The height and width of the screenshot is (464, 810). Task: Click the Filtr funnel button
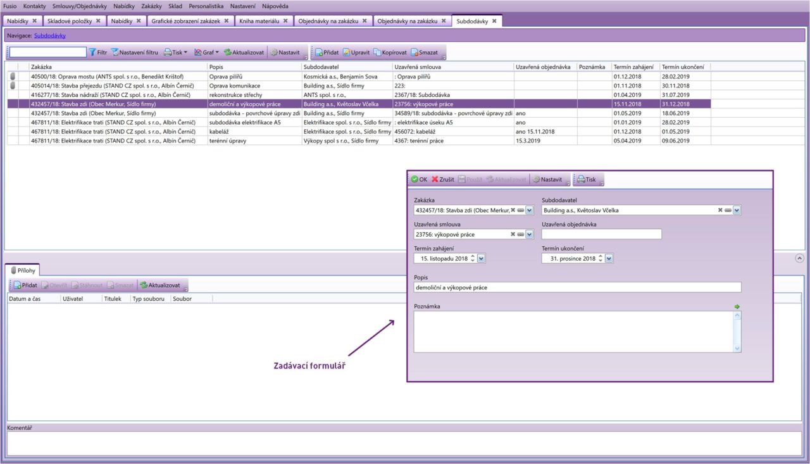(97, 53)
